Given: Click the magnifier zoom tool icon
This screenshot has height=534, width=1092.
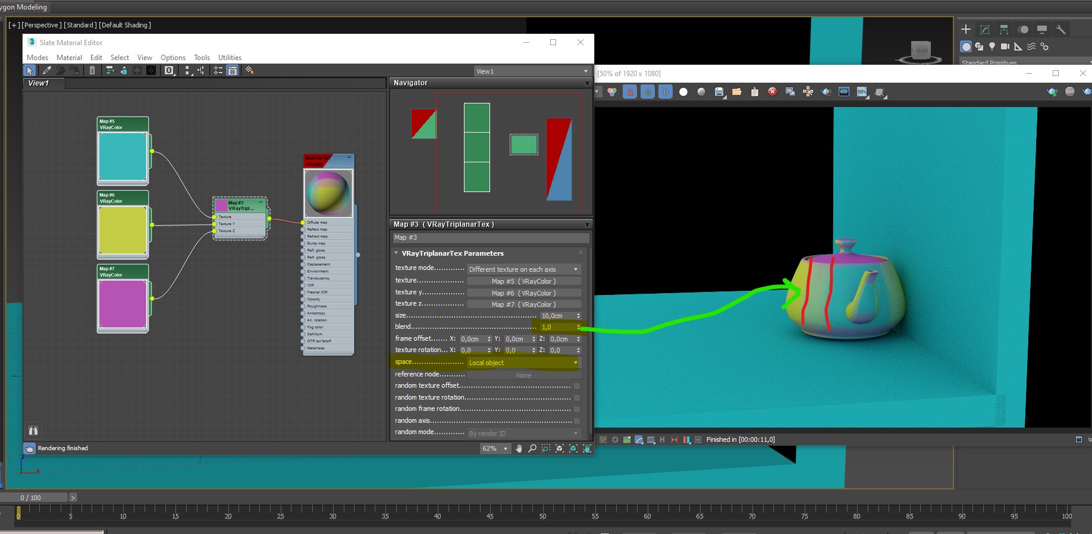Looking at the screenshot, I should click(532, 448).
